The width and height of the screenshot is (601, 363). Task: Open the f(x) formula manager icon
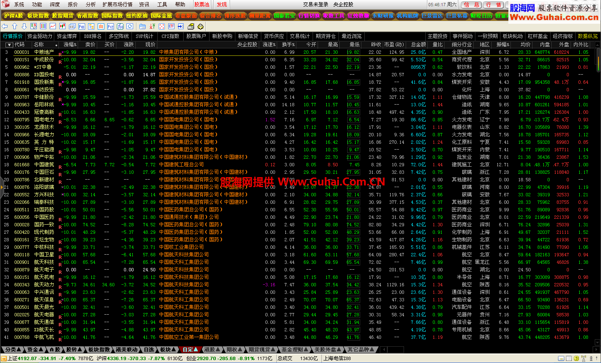coord(120,26)
